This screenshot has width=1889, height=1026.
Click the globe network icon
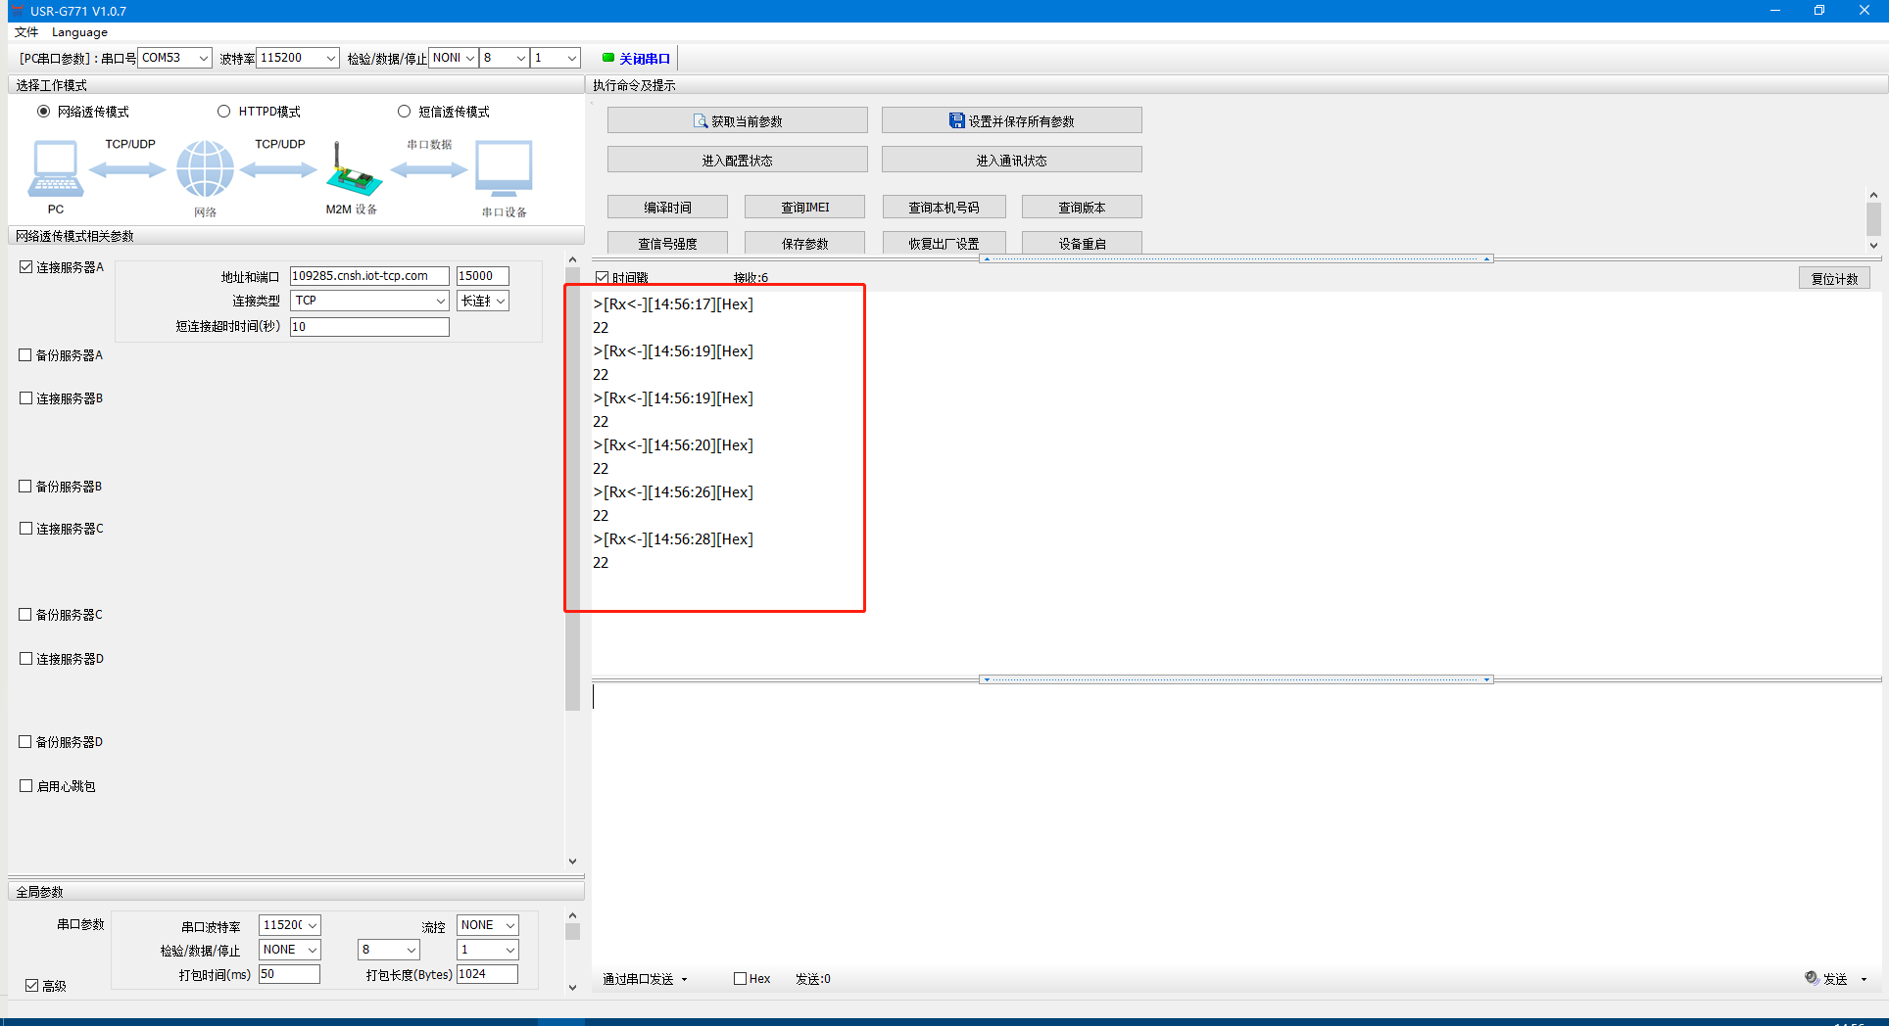pos(205,168)
